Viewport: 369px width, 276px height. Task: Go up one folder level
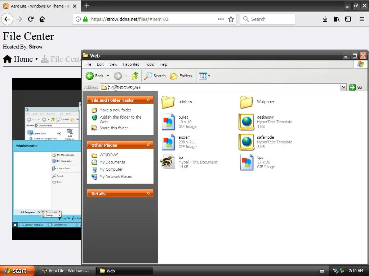135,76
